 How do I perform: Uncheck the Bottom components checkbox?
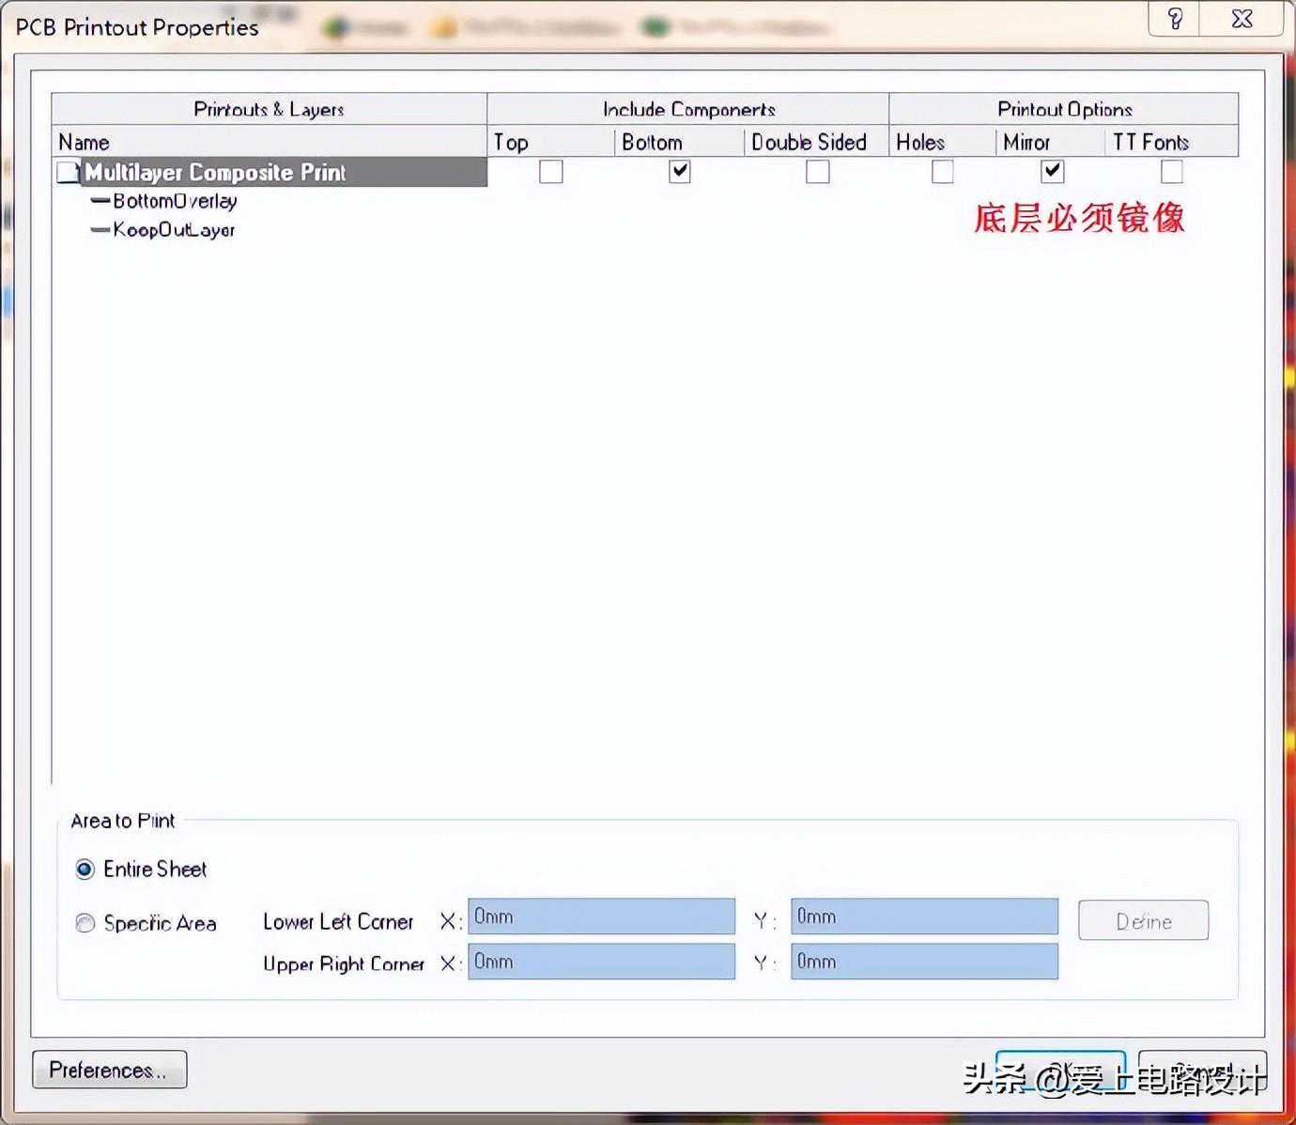679,172
